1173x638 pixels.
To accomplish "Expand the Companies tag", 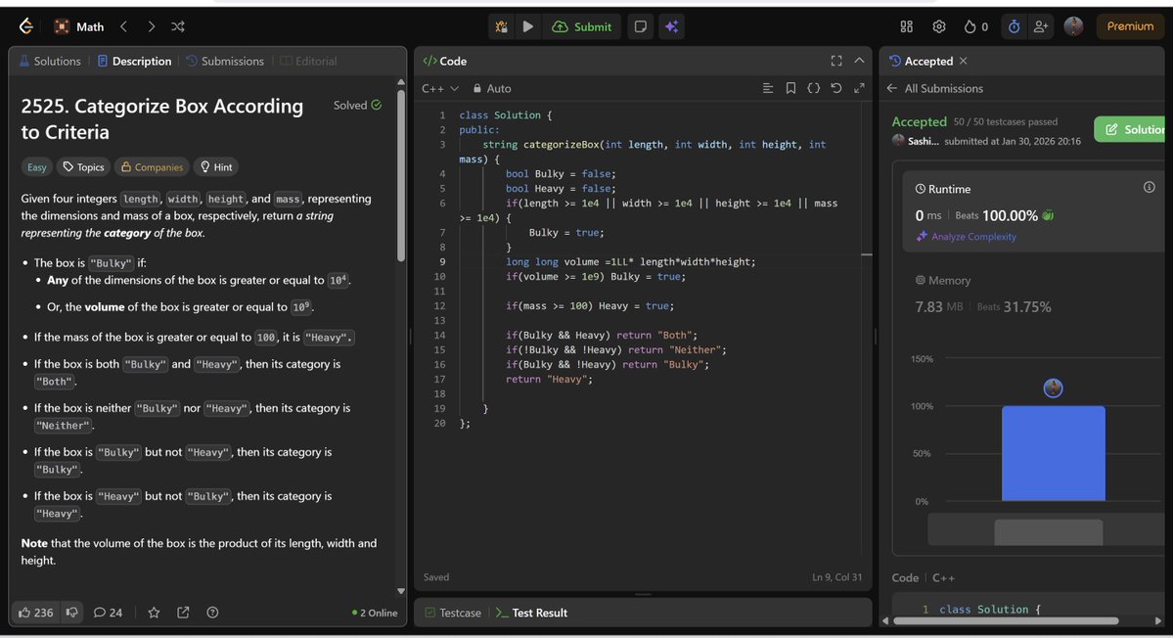I will [152, 167].
